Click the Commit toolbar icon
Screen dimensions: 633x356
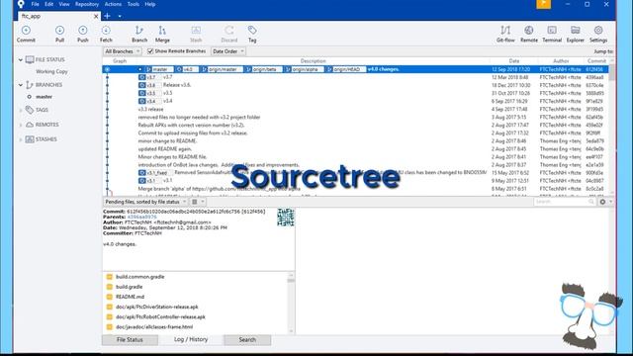click(x=26, y=34)
